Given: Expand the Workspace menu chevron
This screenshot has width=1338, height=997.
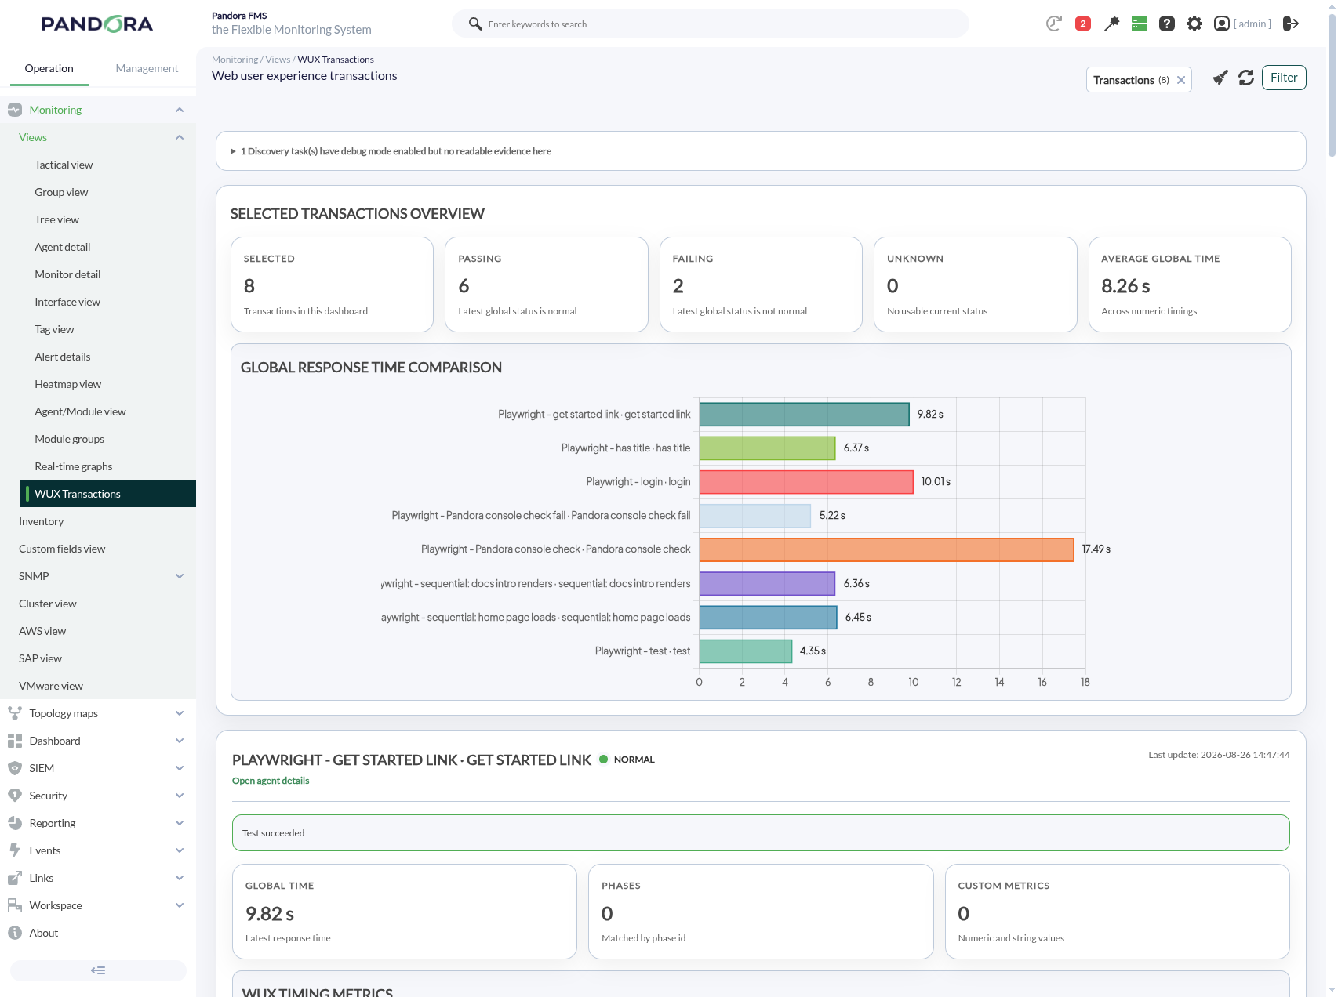Looking at the screenshot, I should (x=180, y=905).
